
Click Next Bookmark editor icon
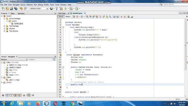tap(107, 16)
